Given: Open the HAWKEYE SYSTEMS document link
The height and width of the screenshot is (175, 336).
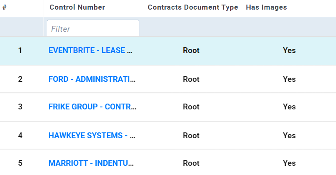Looking at the screenshot, I should [x=92, y=136].
